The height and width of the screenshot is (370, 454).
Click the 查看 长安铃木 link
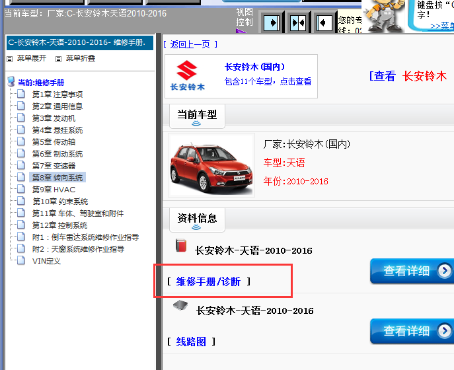408,76
